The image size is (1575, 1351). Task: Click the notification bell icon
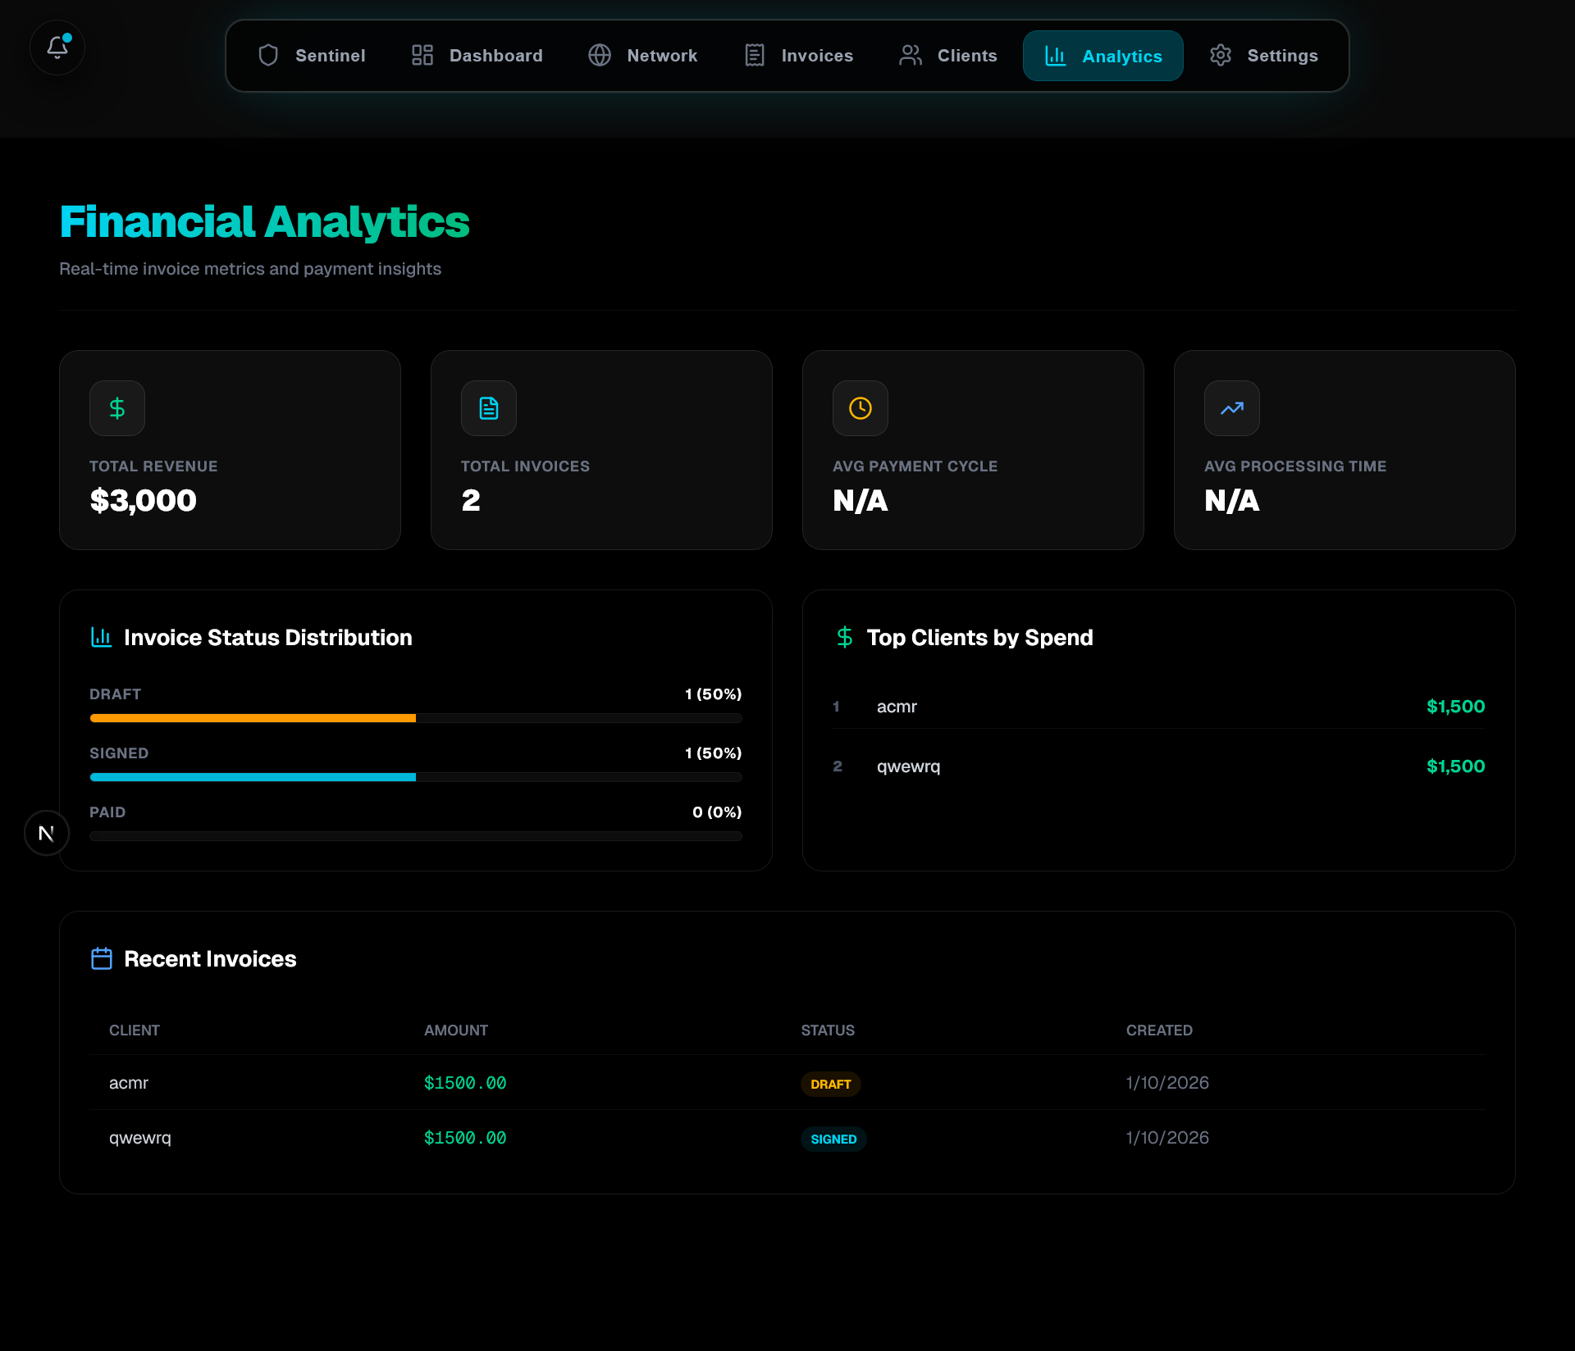pos(57,48)
